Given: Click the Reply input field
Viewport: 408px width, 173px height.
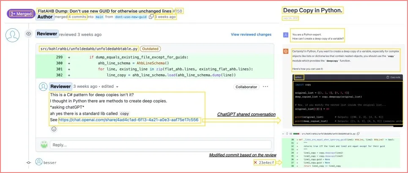Looking at the screenshot, I should tap(161, 145).
